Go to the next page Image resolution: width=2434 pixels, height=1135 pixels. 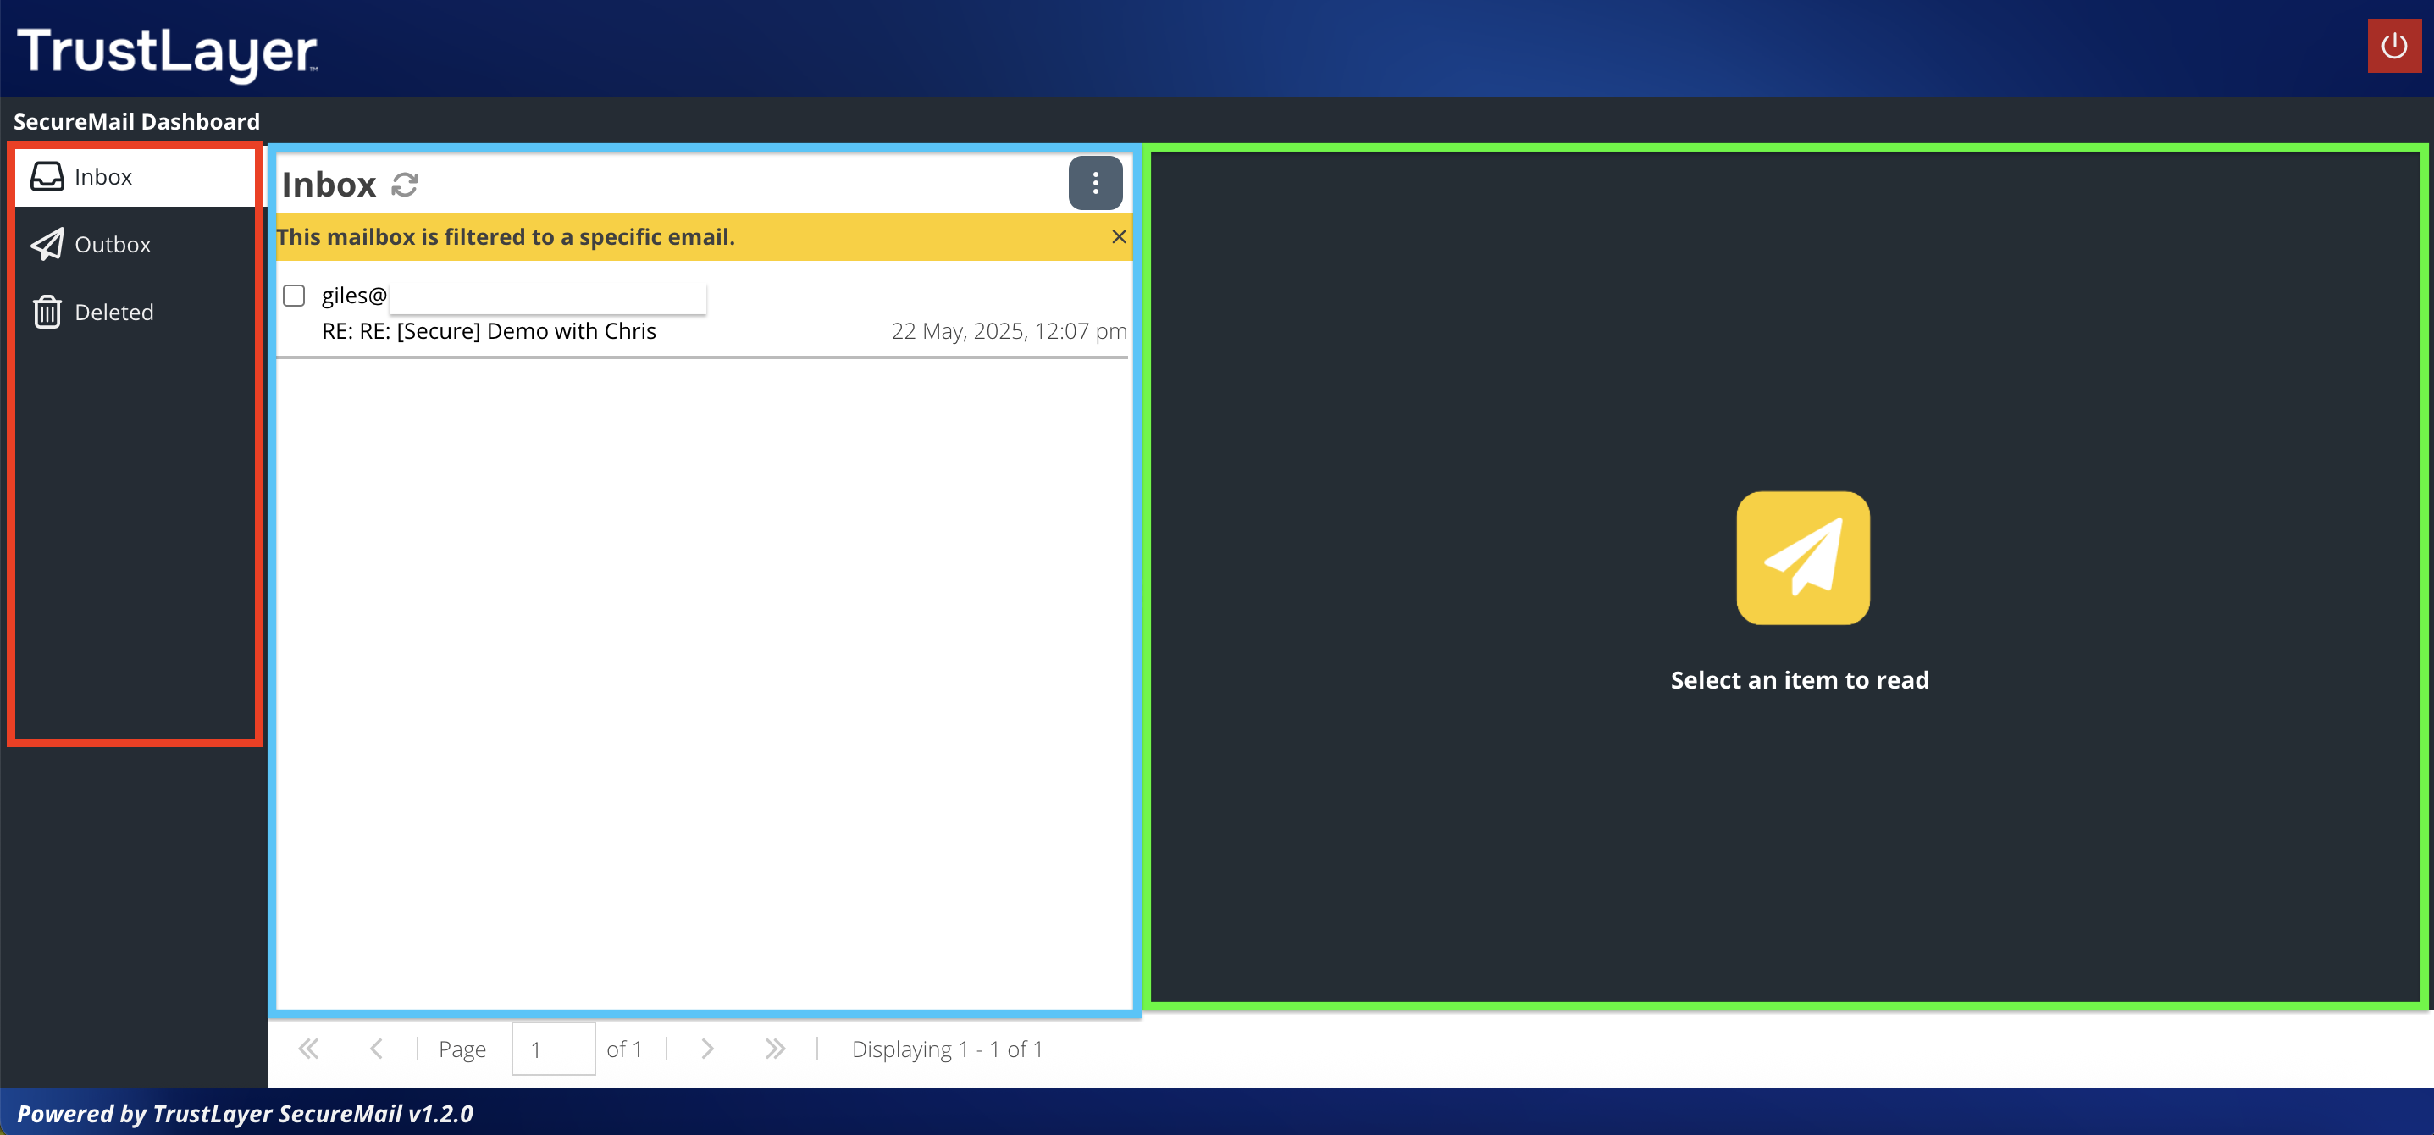point(707,1049)
